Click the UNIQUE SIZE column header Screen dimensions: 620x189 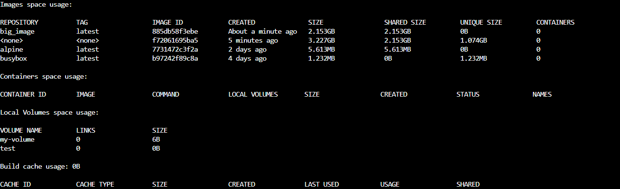click(x=481, y=22)
